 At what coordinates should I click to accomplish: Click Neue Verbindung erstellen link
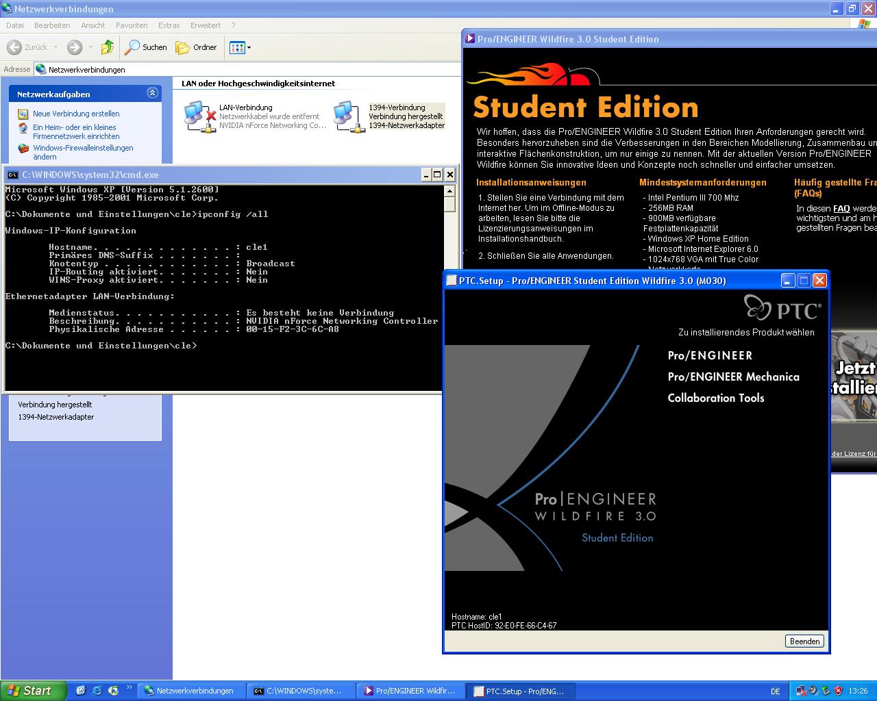point(76,114)
